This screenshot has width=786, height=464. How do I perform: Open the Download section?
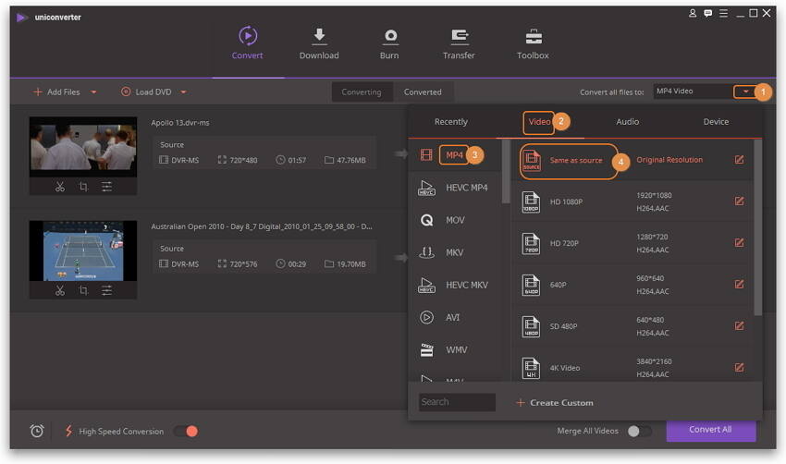point(319,43)
